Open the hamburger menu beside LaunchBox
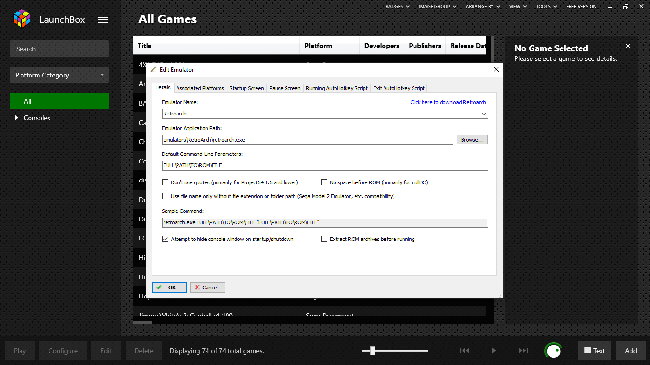The width and height of the screenshot is (650, 365). [103, 20]
